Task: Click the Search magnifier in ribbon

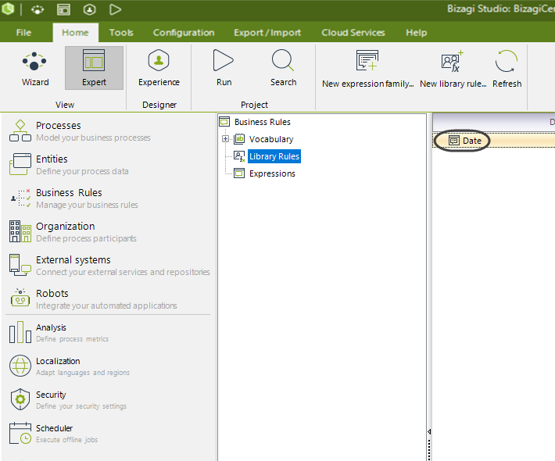Action: [283, 68]
